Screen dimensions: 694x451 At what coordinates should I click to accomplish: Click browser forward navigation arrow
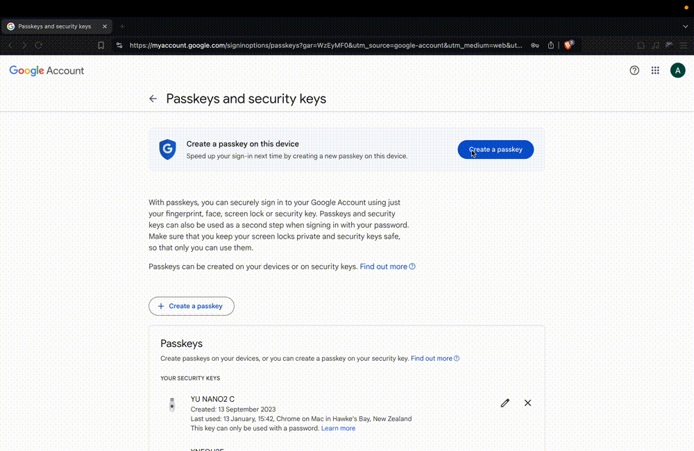click(x=24, y=45)
